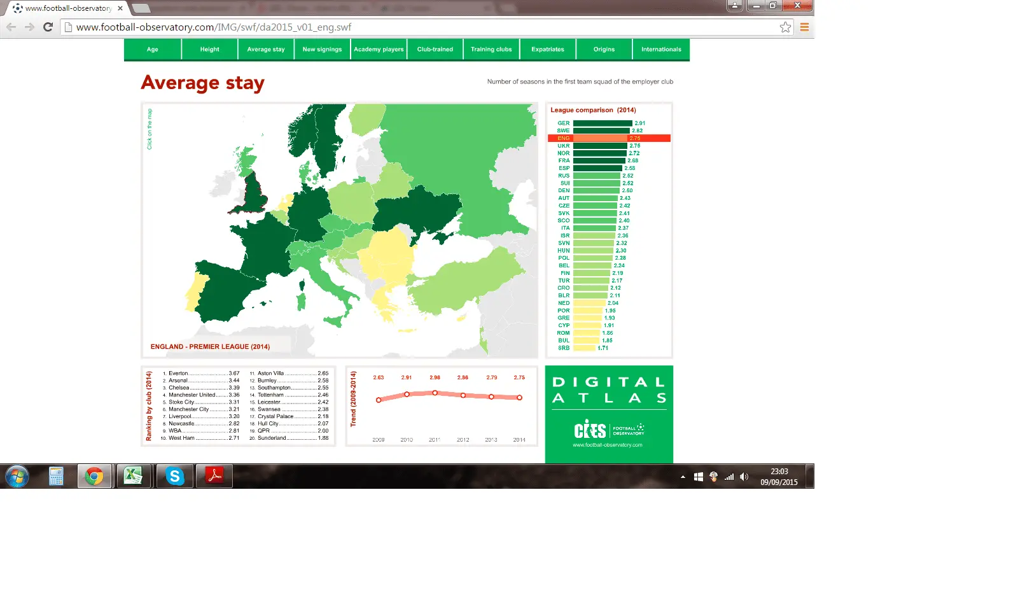Select the Expatriates tab
The width and height of the screenshot is (1018, 611).
point(547,49)
